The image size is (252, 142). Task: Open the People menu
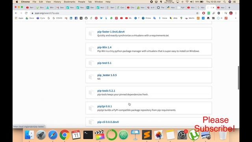[x=82, y=2]
